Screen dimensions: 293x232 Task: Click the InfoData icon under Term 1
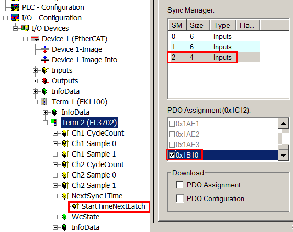pyautogui.click(x=54, y=112)
